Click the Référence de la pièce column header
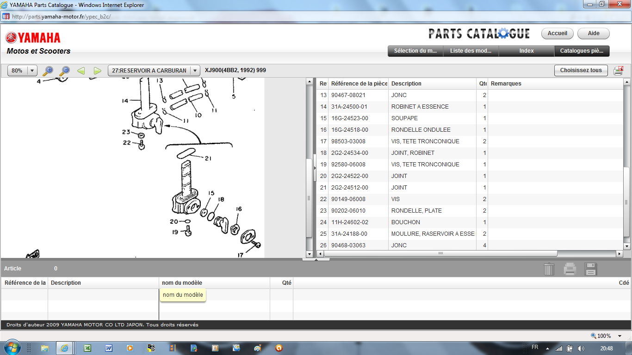 358,84
